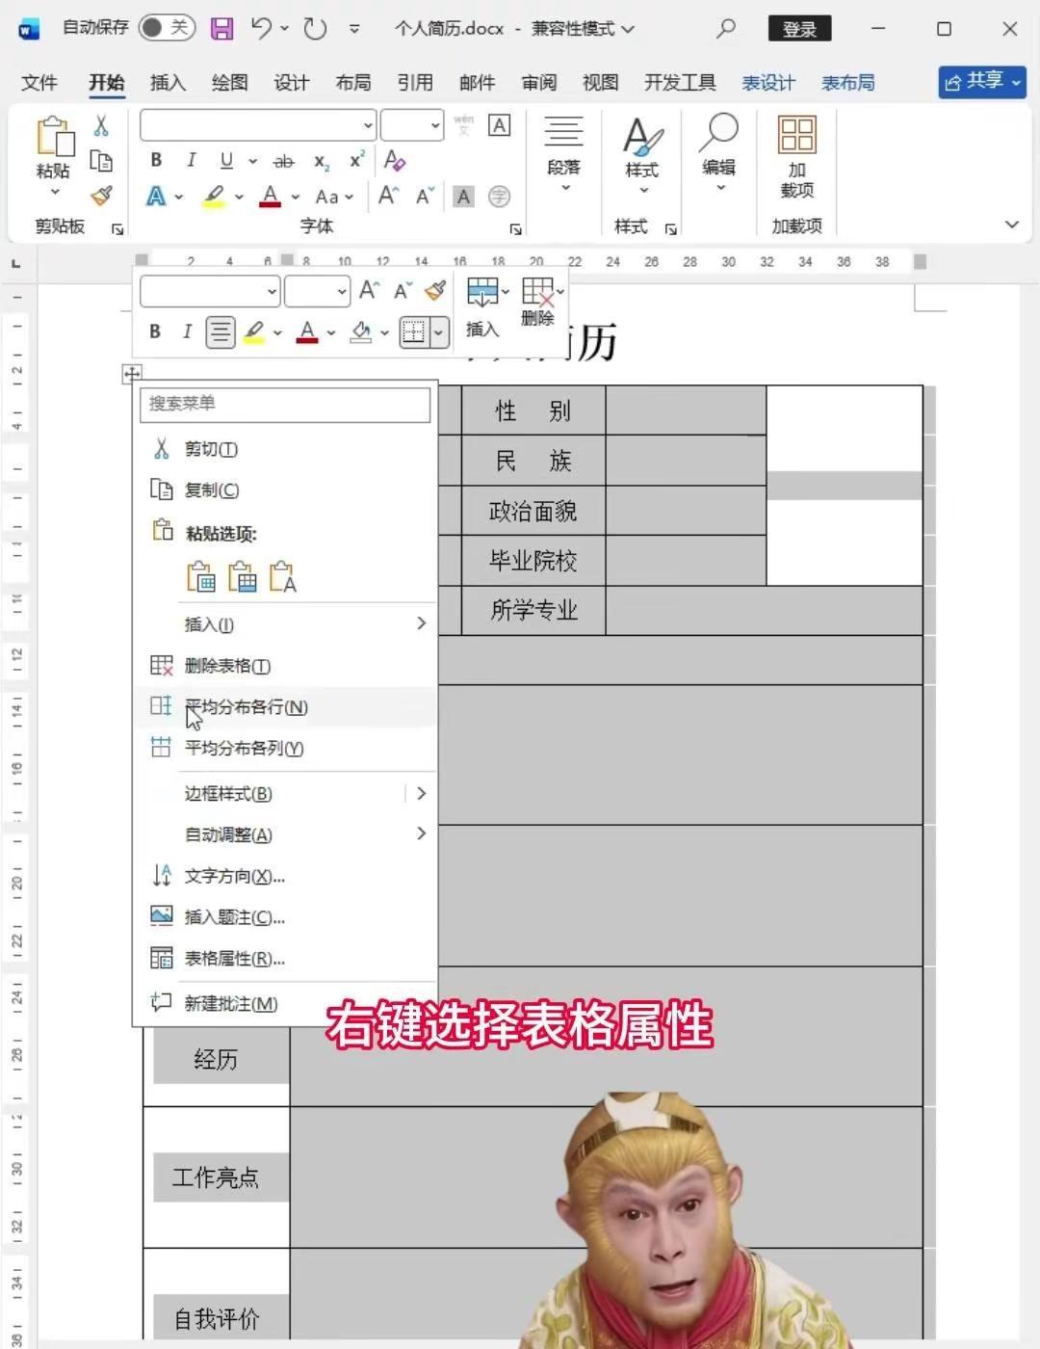Apply the ribbon red font color

point(271,197)
